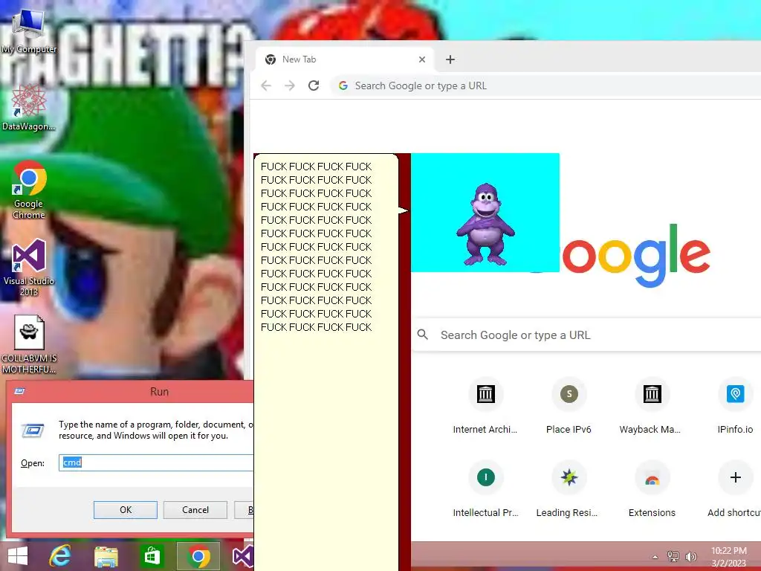Click the Google search box on the page

586,335
